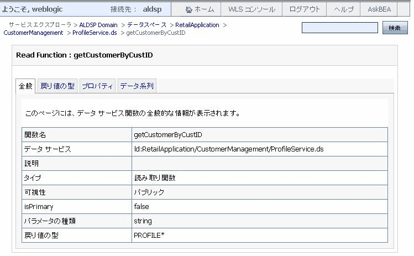Viewport: 414px width, 256px height.
Task: Open the AskBEA link
Action: (x=379, y=9)
